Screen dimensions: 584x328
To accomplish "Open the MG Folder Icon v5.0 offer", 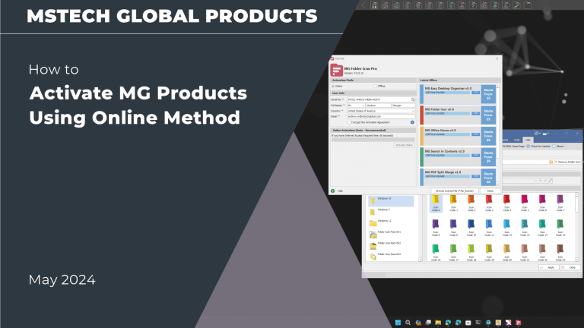I will [x=458, y=115].
